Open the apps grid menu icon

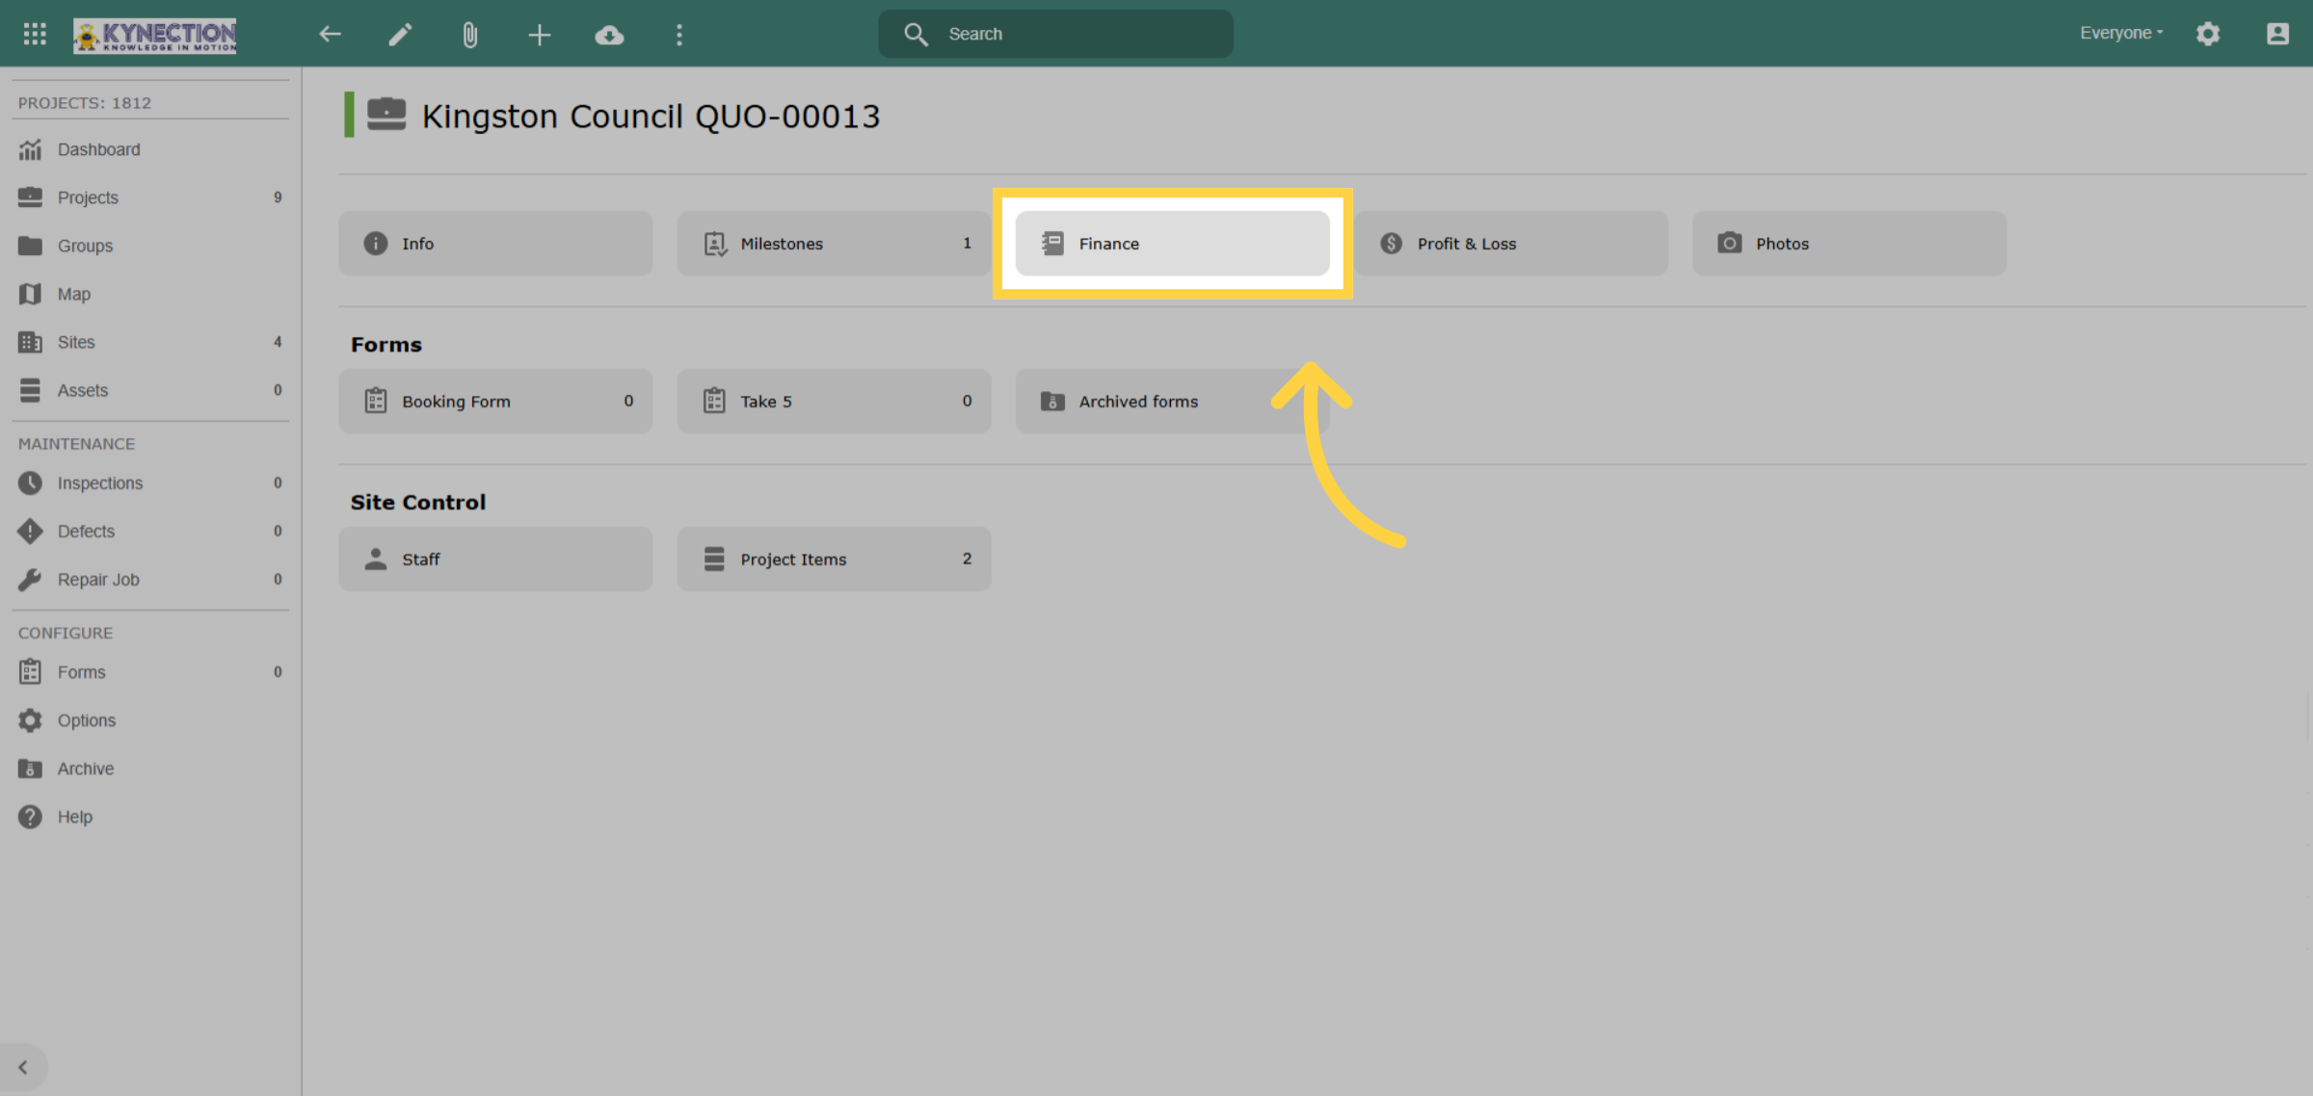(x=35, y=34)
